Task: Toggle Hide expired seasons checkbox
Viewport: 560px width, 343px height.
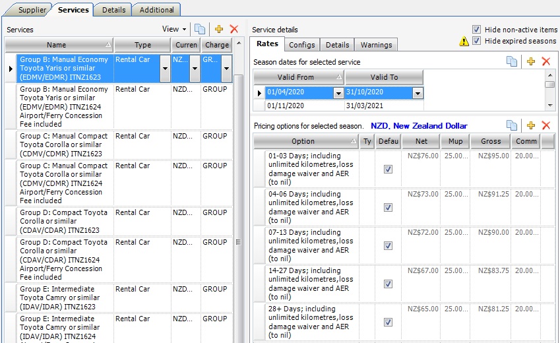Action: 477,40
